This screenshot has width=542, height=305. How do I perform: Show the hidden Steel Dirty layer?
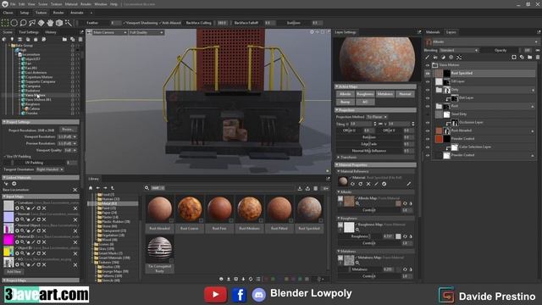[428, 114]
